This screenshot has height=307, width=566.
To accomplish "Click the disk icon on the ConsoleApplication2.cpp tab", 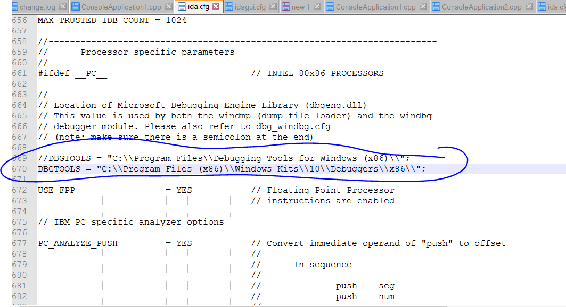I will 436,7.
